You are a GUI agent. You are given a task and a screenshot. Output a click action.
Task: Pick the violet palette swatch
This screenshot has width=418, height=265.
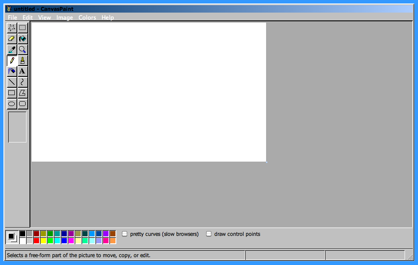(x=106, y=234)
